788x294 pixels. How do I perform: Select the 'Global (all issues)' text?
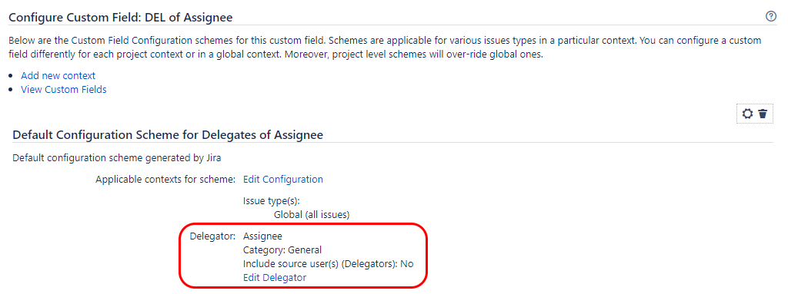[312, 215]
